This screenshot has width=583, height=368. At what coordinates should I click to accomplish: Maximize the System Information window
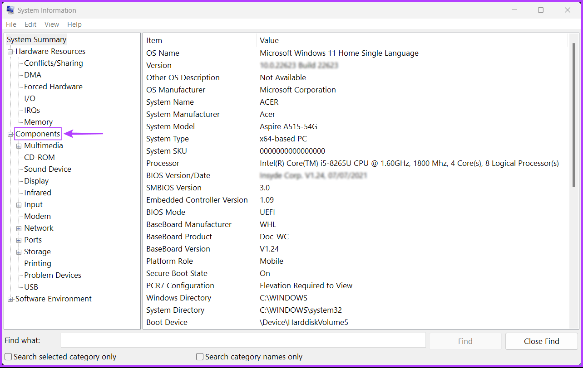tap(541, 10)
